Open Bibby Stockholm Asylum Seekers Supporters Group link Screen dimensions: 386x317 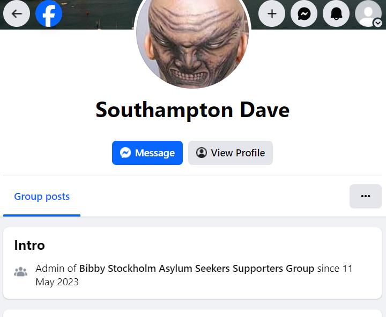point(197,269)
